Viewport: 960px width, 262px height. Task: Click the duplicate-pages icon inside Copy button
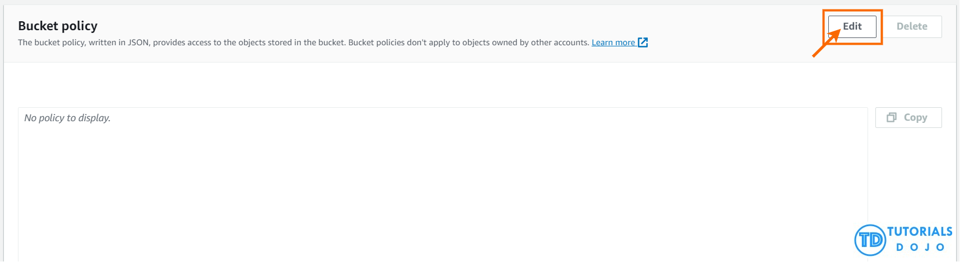coord(891,117)
